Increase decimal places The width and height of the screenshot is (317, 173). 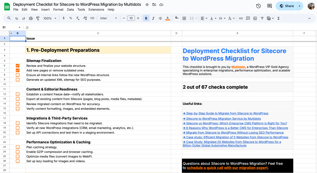tap(85, 18)
